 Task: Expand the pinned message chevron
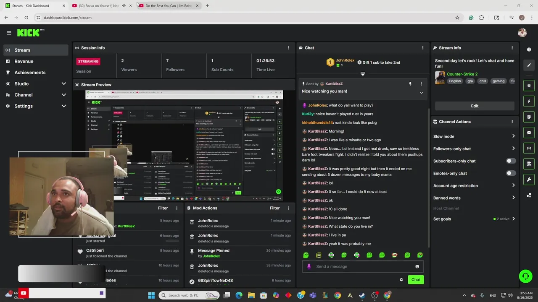[x=421, y=93]
